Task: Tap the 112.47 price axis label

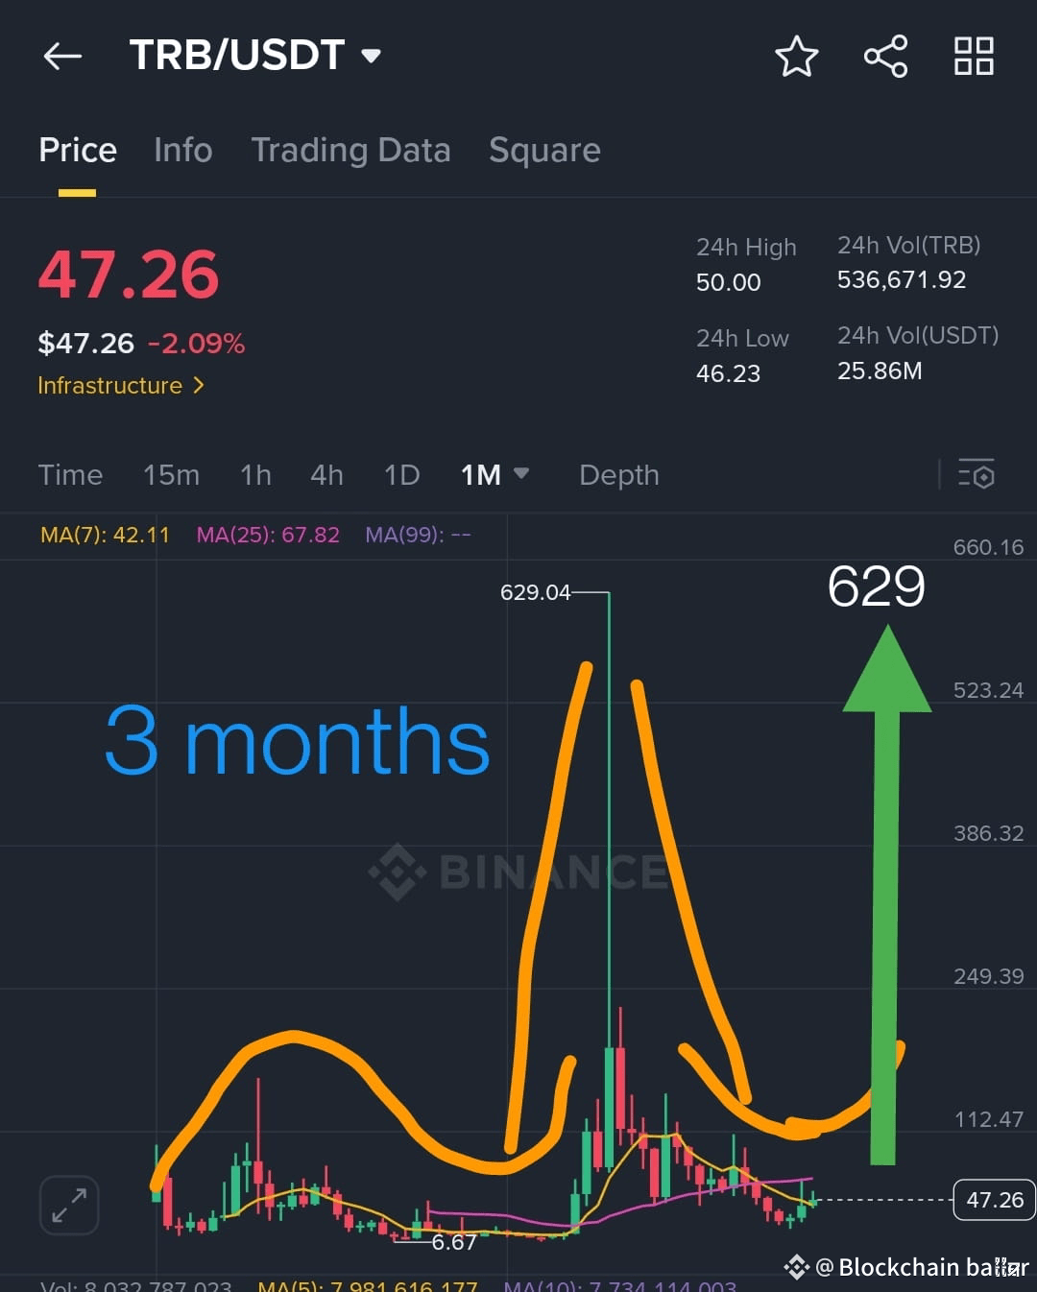Action: [x=989, y=1119]
